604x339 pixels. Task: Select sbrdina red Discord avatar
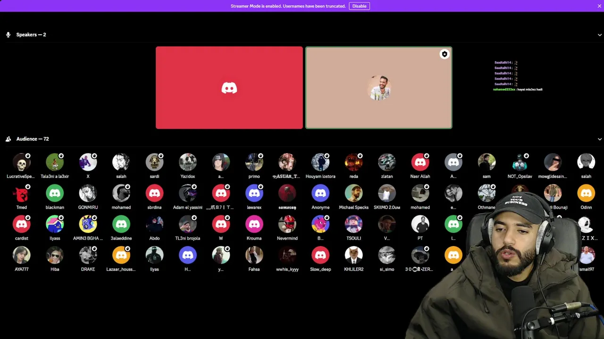(x=154, y=193)
